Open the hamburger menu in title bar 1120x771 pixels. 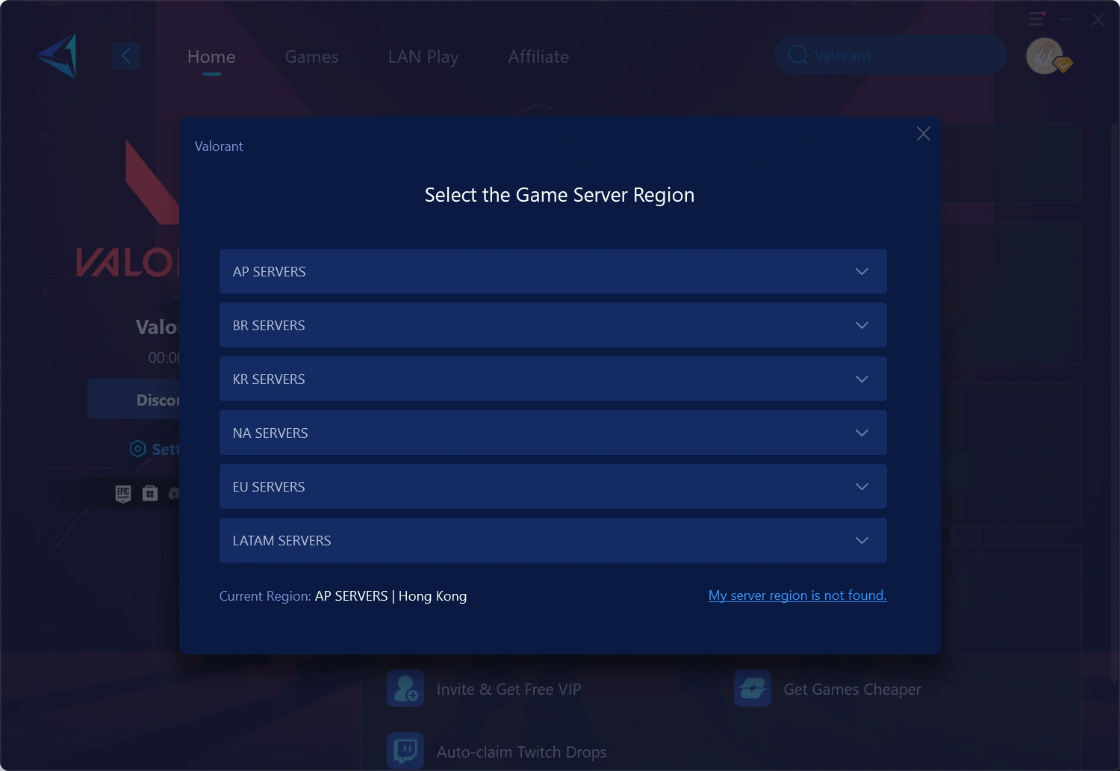click(x=1036, y=19)
